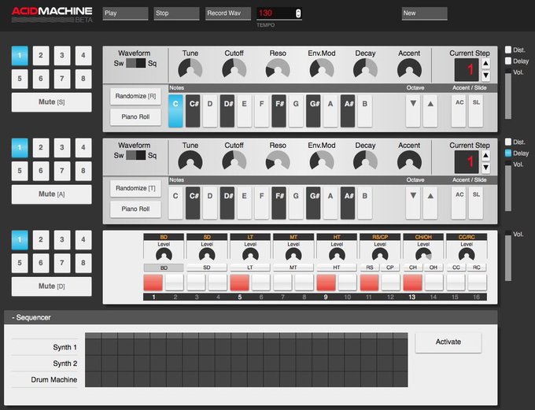Adjust the Synth 2 Decay knob
This screenshot has width=535, height=410.
pyautogui.click(x=365, y=160)
